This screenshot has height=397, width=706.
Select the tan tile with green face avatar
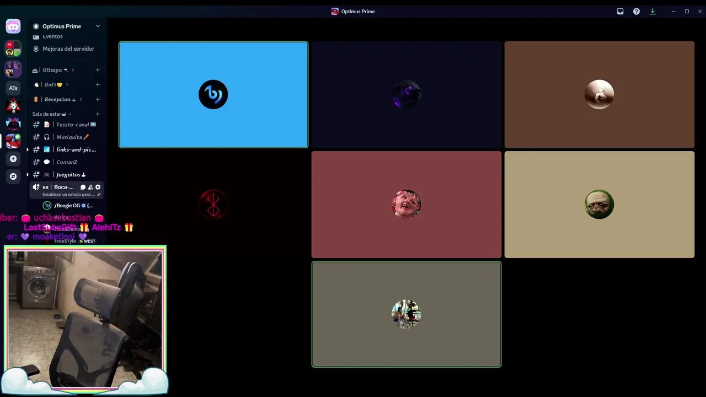[x=600, y=205]
